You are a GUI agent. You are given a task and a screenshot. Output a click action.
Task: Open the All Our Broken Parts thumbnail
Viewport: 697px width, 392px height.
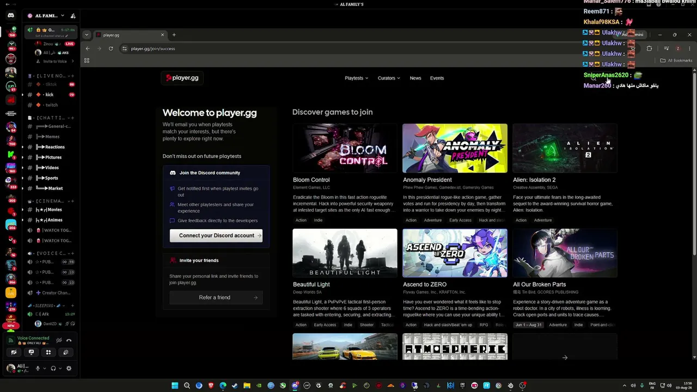(565, 253)
